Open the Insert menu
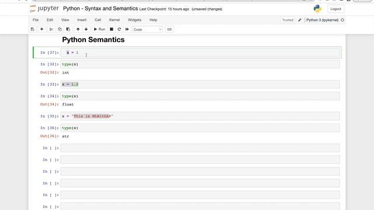The width and height of the screenshot is (374, 210). [82, 20]
